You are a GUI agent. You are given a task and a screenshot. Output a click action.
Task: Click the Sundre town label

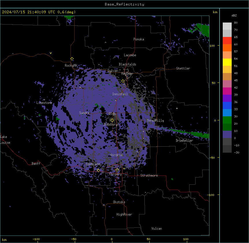pos(84,113)
